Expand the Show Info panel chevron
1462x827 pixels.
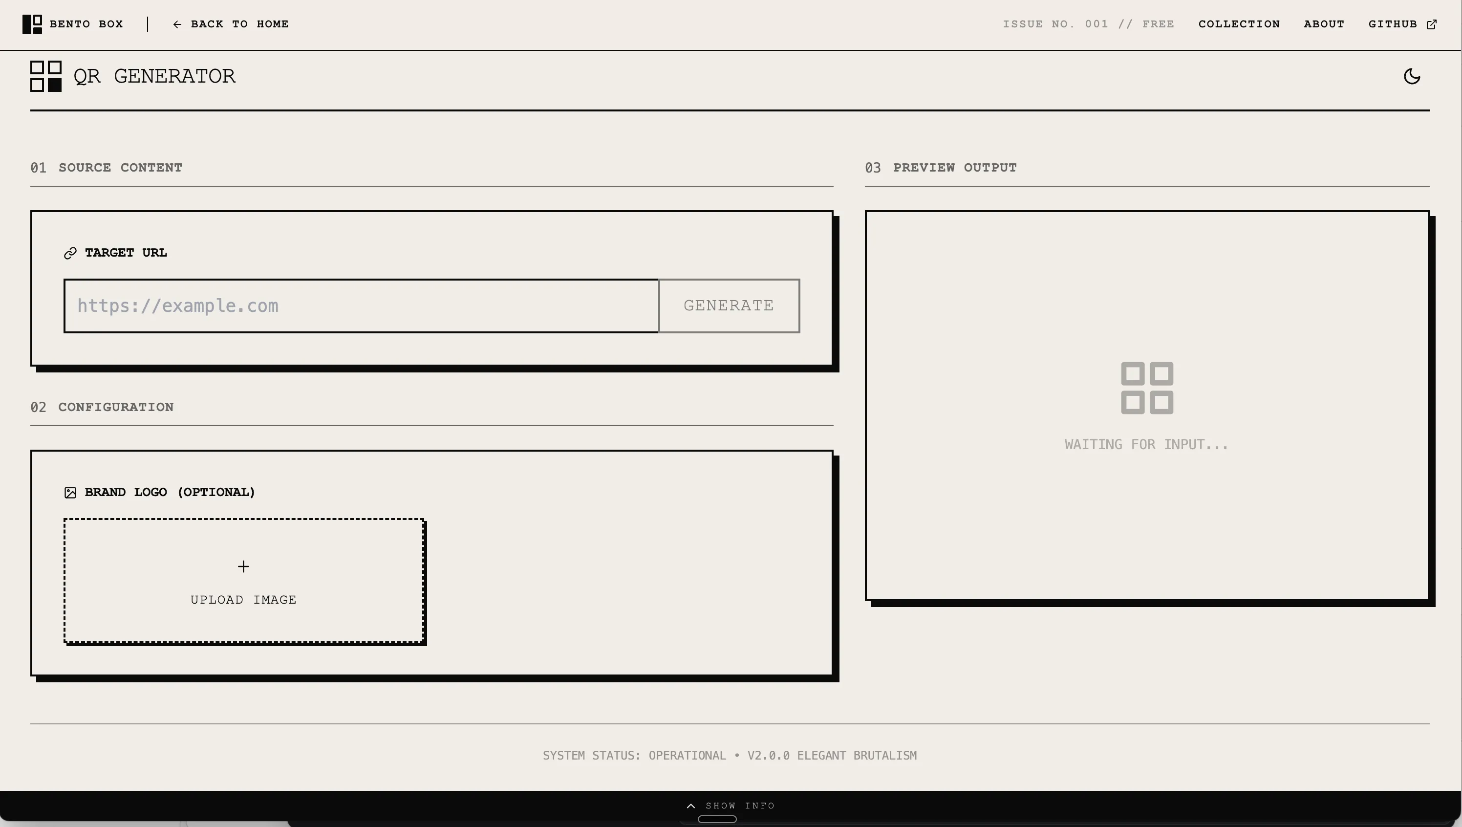click(x=690, y=805)
